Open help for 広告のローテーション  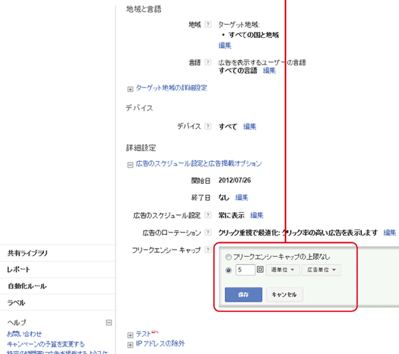[208, 232]
